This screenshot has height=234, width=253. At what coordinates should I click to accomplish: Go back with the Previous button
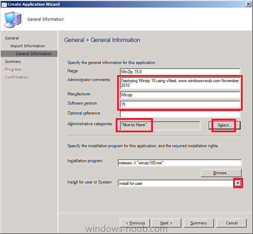tap(135, 223)
